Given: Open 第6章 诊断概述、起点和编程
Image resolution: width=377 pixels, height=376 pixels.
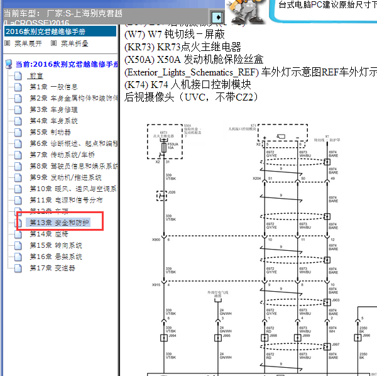Looking at the screenshot, I should (74, 143).
